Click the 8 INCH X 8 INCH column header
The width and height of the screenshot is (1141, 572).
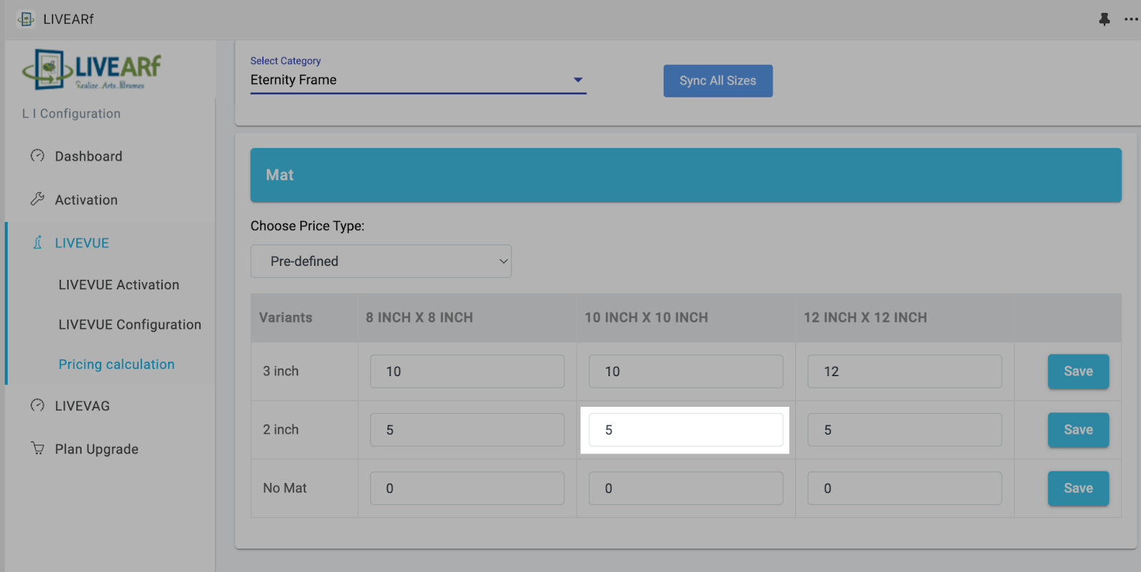[x=419, y=318]
